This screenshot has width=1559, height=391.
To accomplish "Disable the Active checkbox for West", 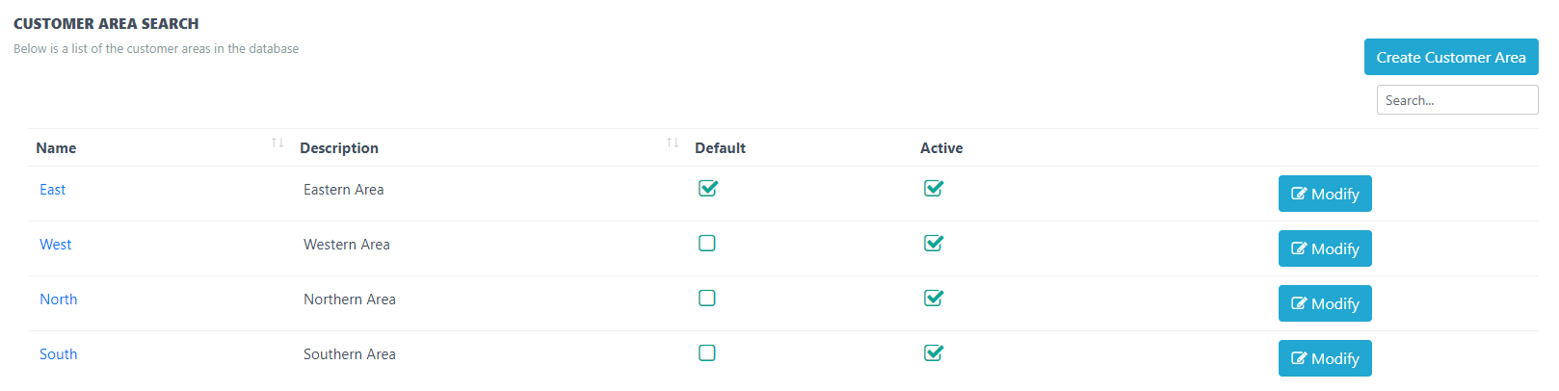I will point(933,244).
